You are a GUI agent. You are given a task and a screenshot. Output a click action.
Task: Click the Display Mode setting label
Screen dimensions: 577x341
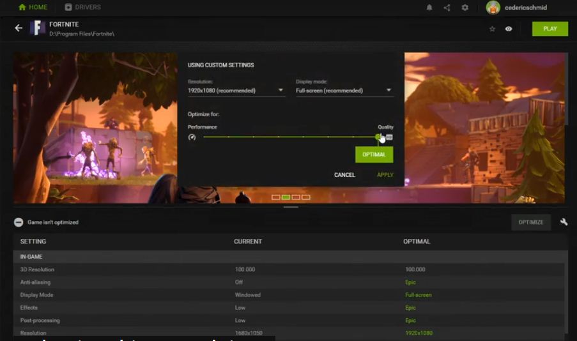[36, 295]
